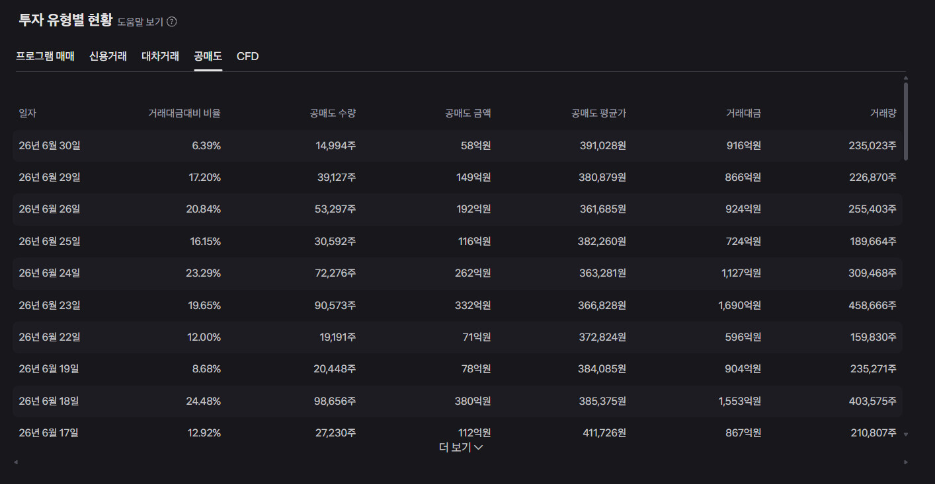Click the 20.84% ratio value

pos(204,209)
